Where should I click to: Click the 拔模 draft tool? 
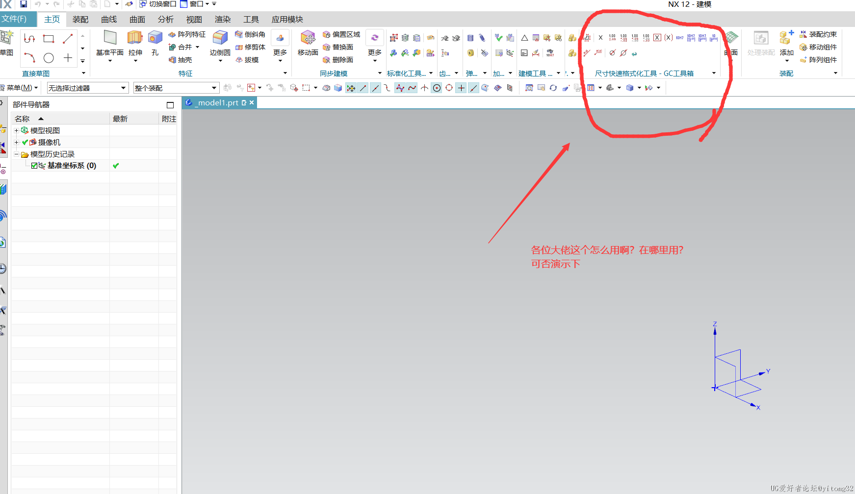[247, 60]
